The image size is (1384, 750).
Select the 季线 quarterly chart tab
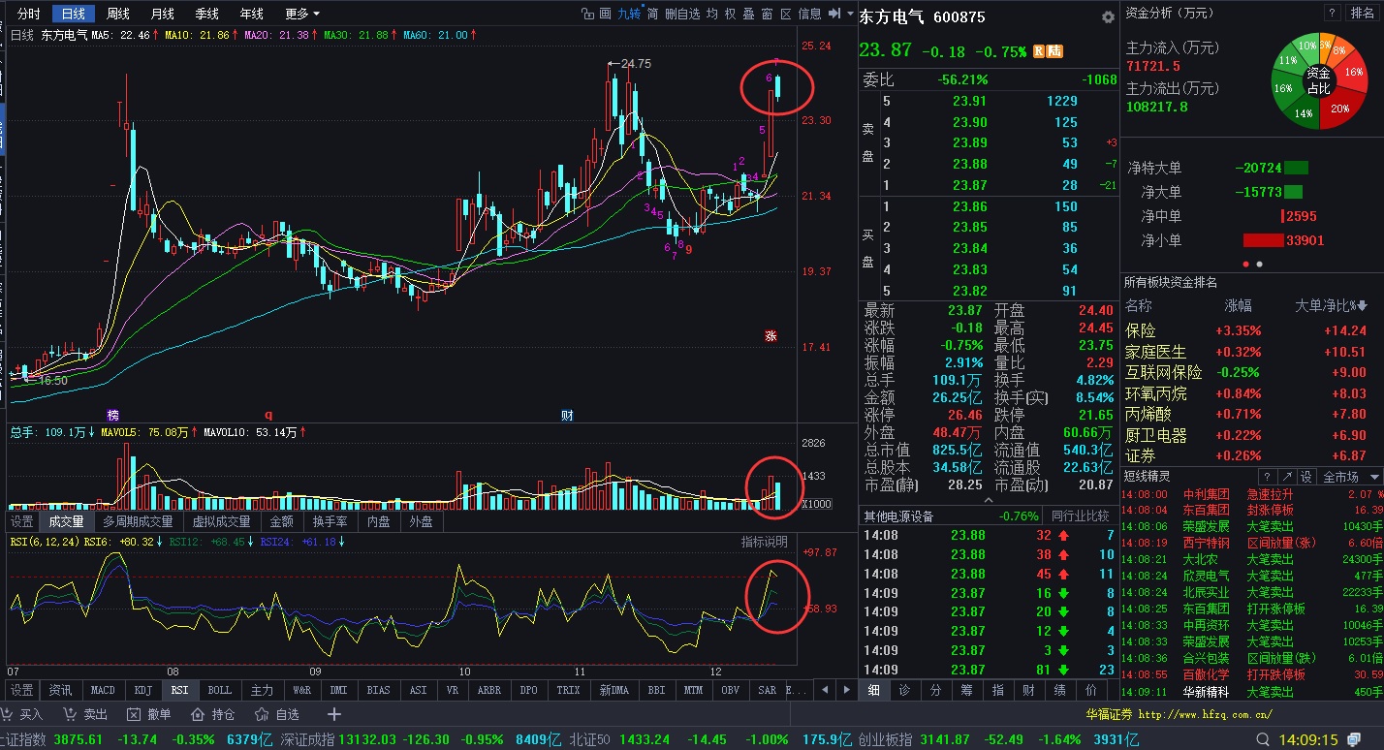(207, 14)
